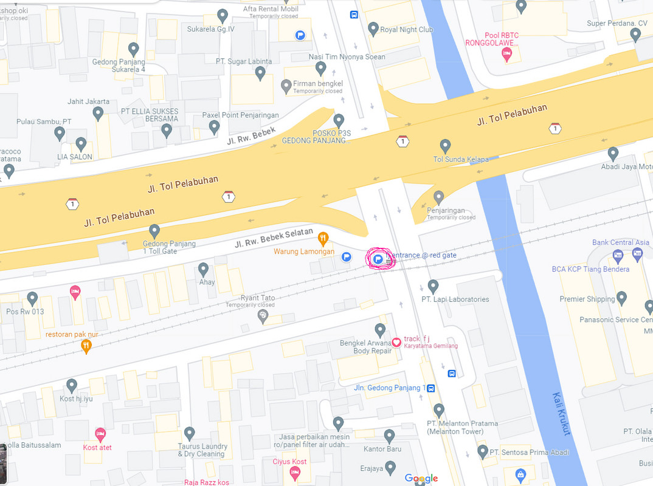This screenshot has width=653, height=486.
Task: Select the track fj heart saved marker
Action: click(x=396, y=342)
